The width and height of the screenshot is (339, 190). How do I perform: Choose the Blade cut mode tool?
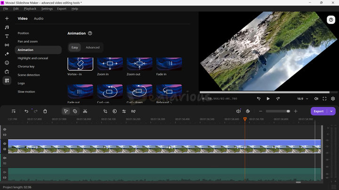[x=75, y=111]
